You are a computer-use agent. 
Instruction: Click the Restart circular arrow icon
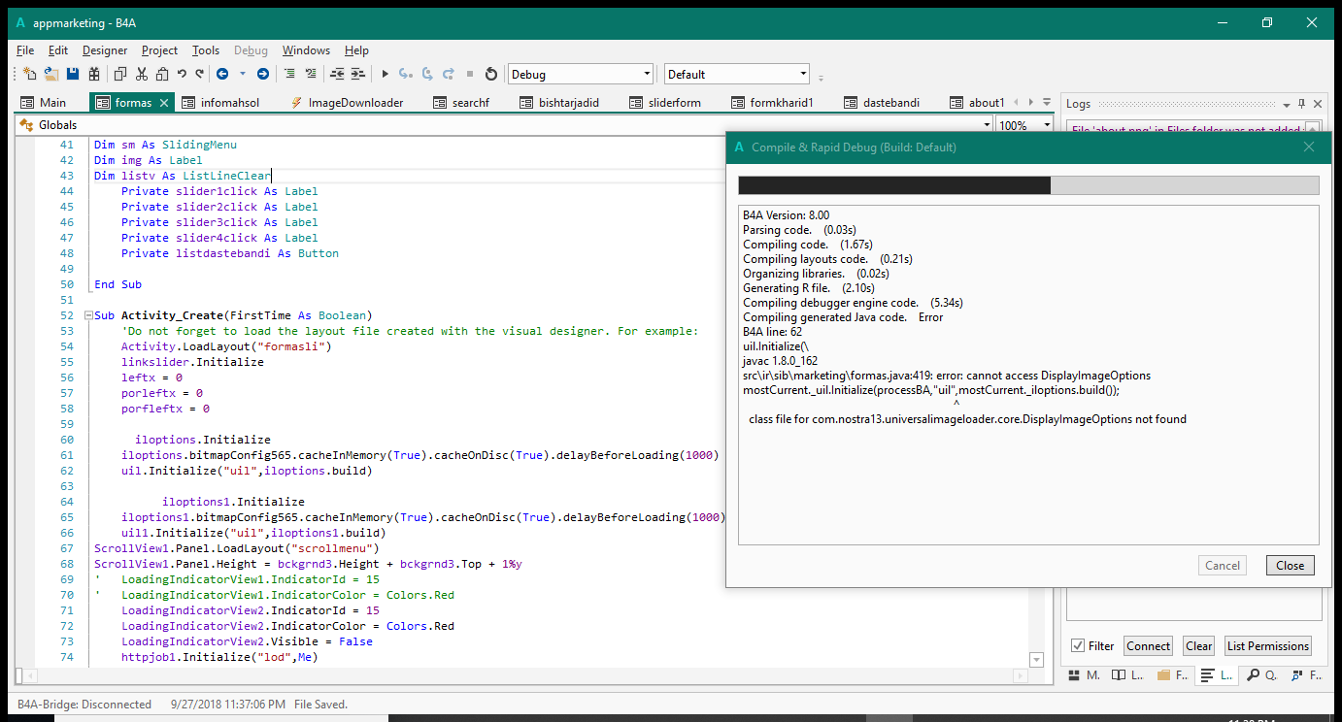490,74
